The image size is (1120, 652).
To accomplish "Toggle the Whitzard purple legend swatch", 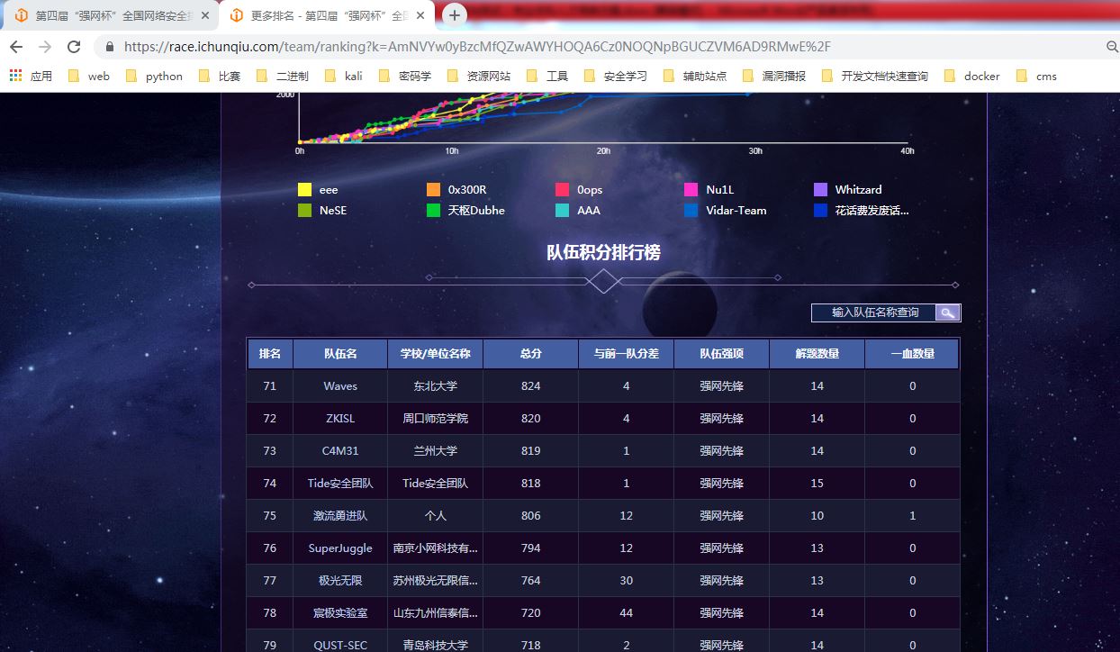I will coord(820,190).
